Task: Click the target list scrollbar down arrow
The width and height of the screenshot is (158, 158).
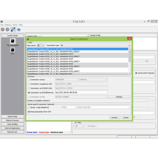Action: click(x=129, y=73)
